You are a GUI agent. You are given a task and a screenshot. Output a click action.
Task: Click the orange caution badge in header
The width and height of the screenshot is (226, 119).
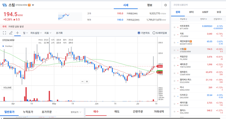pyautogui.click(x=29, y=5)
